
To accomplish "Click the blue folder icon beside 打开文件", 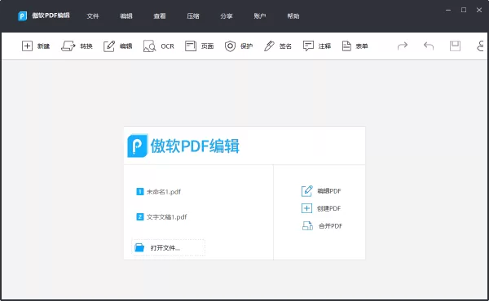I will tap(139, 247).
